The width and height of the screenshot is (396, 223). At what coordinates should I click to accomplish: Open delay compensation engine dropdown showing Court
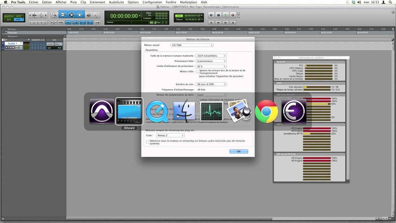211,95
